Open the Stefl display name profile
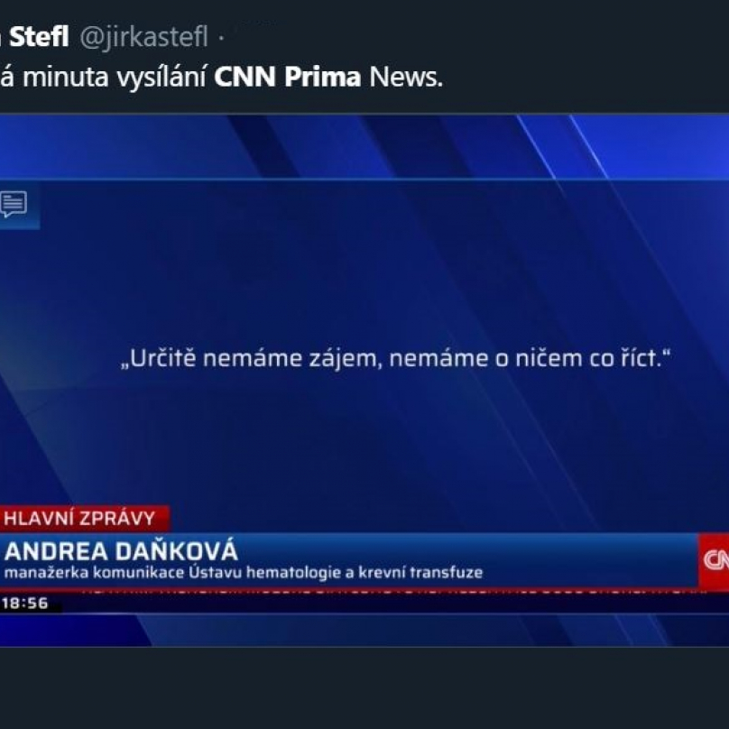729x729 pixels. tap(39, 37)
